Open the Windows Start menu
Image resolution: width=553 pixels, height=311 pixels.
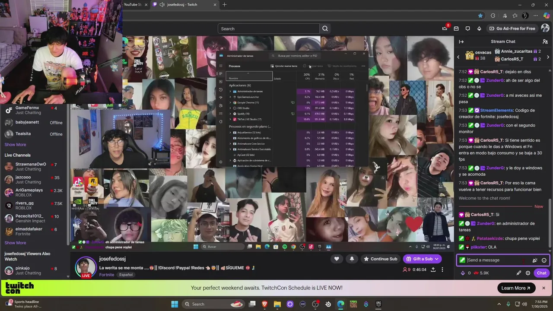[x=175, y=304]
